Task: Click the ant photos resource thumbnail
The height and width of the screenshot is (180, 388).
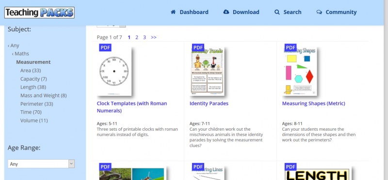Action: [x=131, y=173]
